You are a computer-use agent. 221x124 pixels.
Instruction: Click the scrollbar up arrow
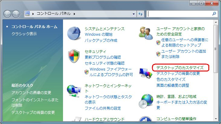[216, 22]
